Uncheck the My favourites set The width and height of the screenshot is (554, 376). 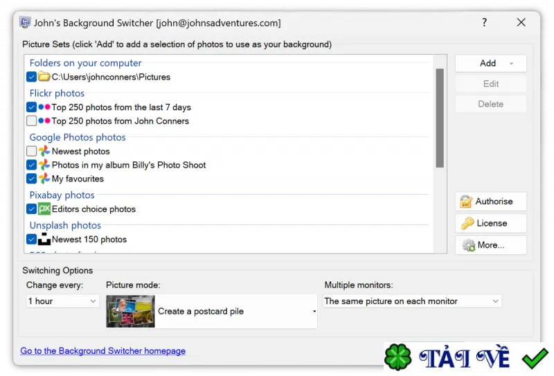(x=31, y=179)
